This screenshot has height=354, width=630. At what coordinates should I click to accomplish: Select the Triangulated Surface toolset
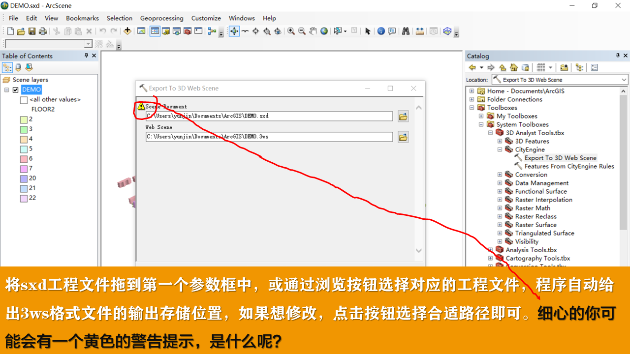pos(544,233)
